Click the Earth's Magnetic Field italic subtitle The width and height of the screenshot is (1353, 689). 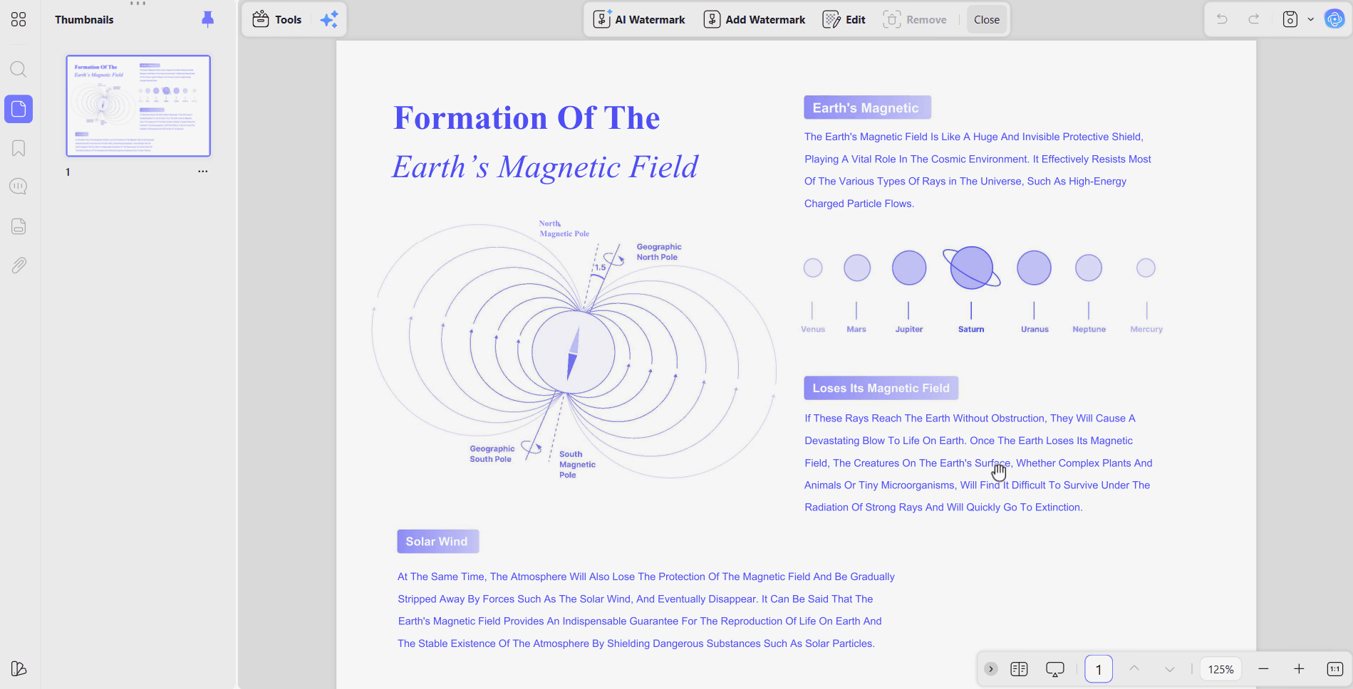545,167
